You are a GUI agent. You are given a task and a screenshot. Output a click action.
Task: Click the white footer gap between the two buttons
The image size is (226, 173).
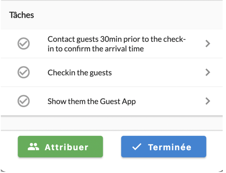(112, 147)
